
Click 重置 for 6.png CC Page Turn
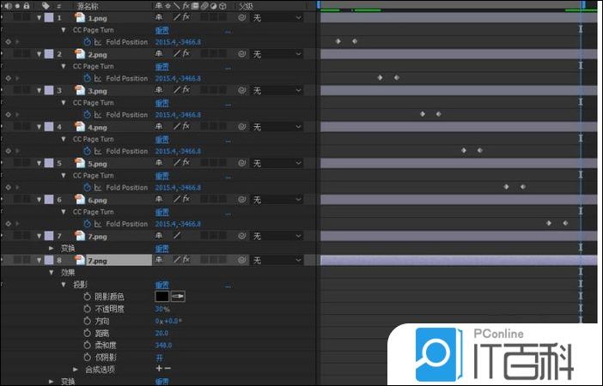(x=161, y=213)
